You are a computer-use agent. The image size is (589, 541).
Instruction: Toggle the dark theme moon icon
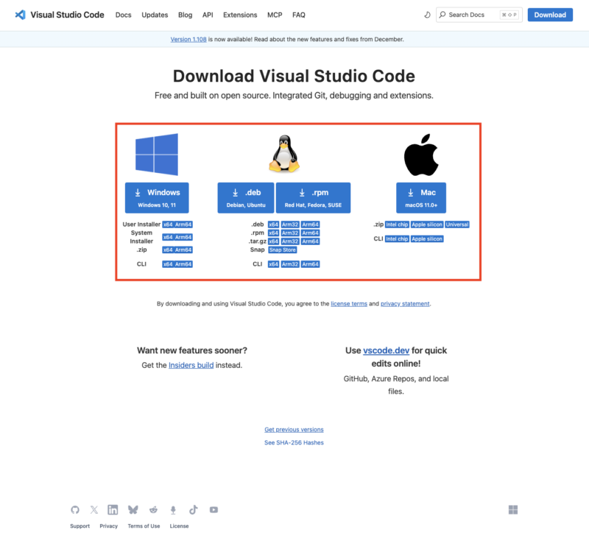427,15
